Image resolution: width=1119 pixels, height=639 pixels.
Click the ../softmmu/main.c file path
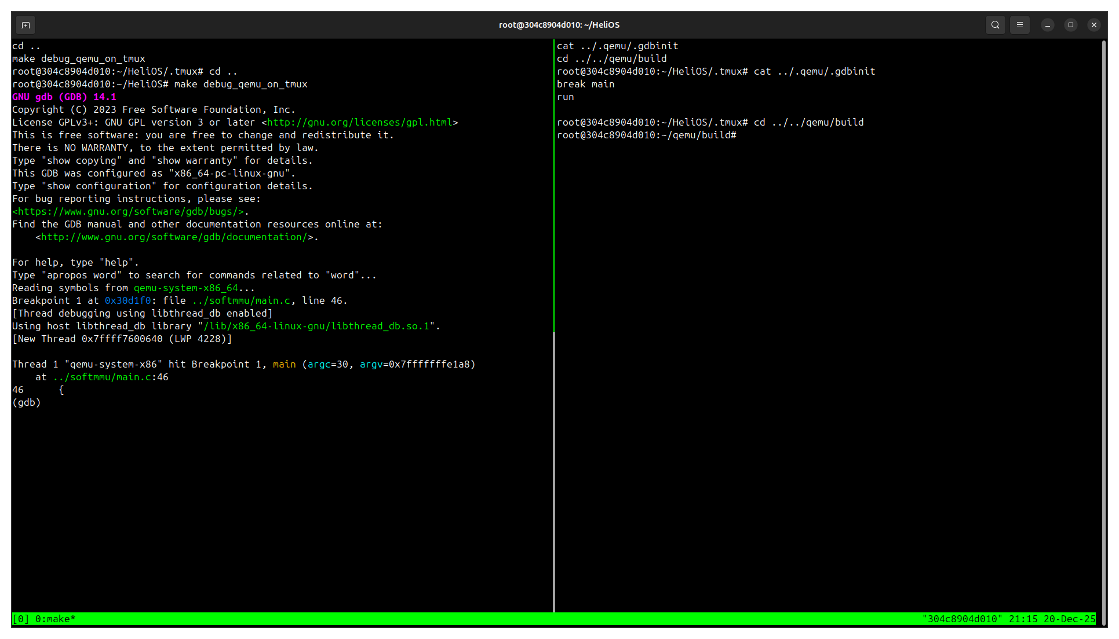tap(242, 300)
